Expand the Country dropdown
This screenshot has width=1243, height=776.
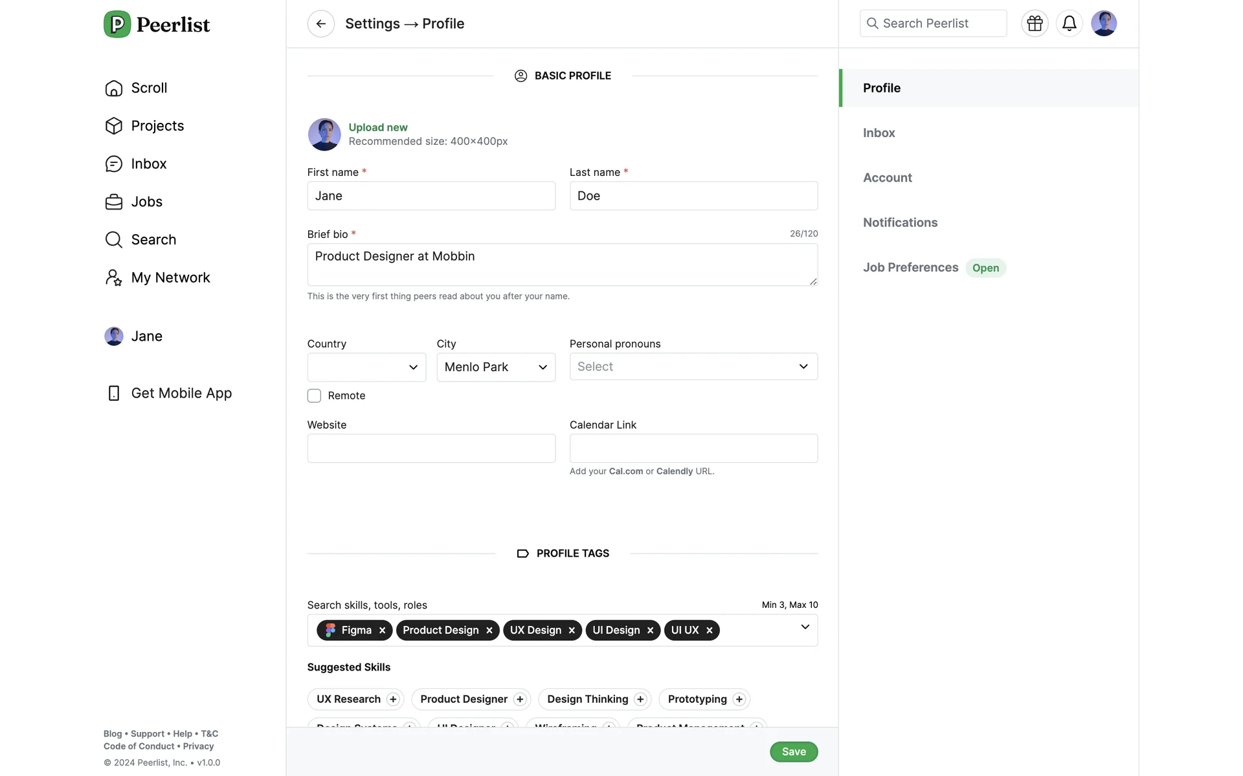click(366, 367)
